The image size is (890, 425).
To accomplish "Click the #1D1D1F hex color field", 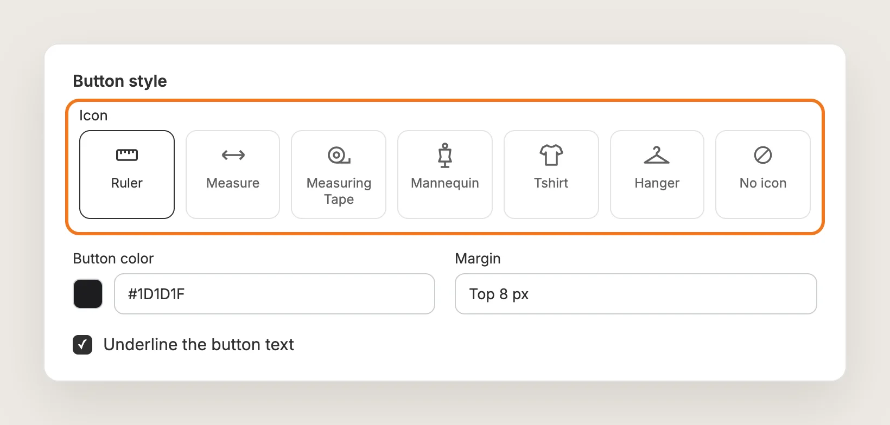I will 275,294.
